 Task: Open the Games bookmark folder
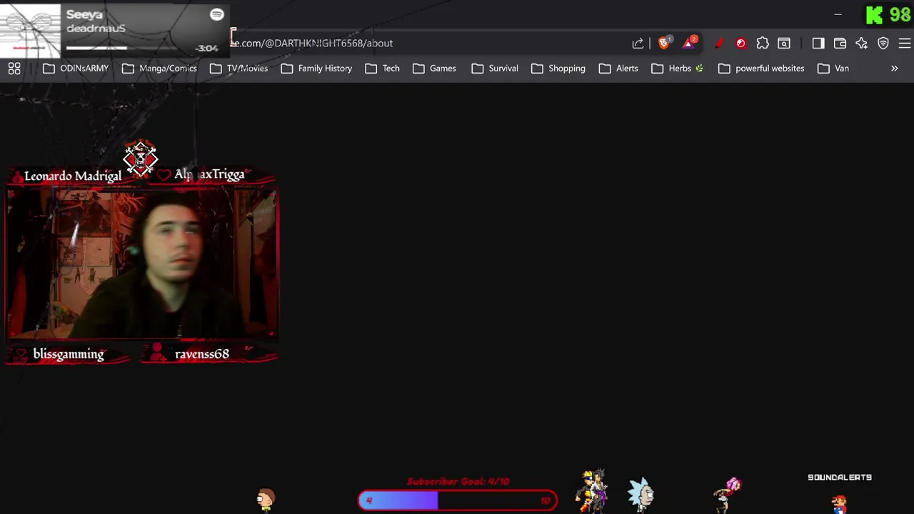click(434, 69)
